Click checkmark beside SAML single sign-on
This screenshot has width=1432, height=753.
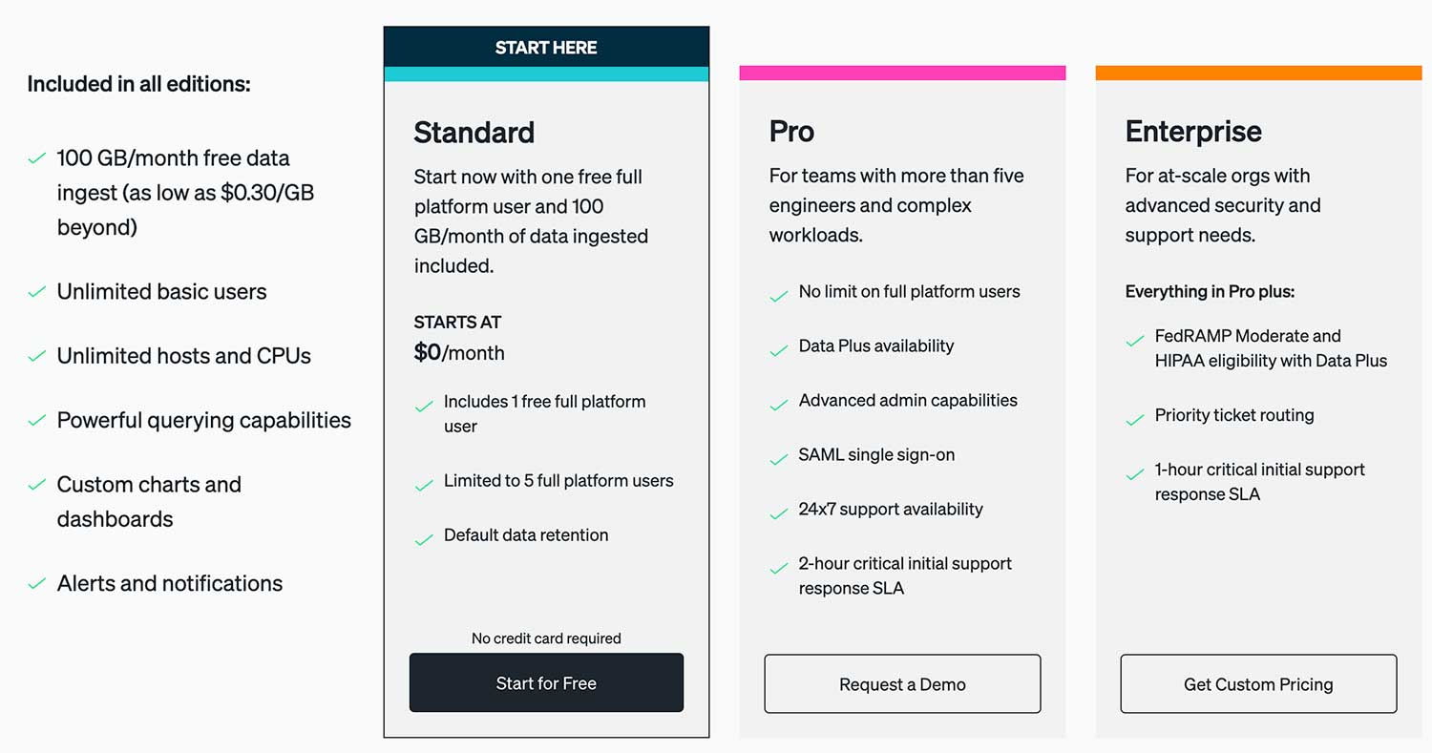[779, 459]
